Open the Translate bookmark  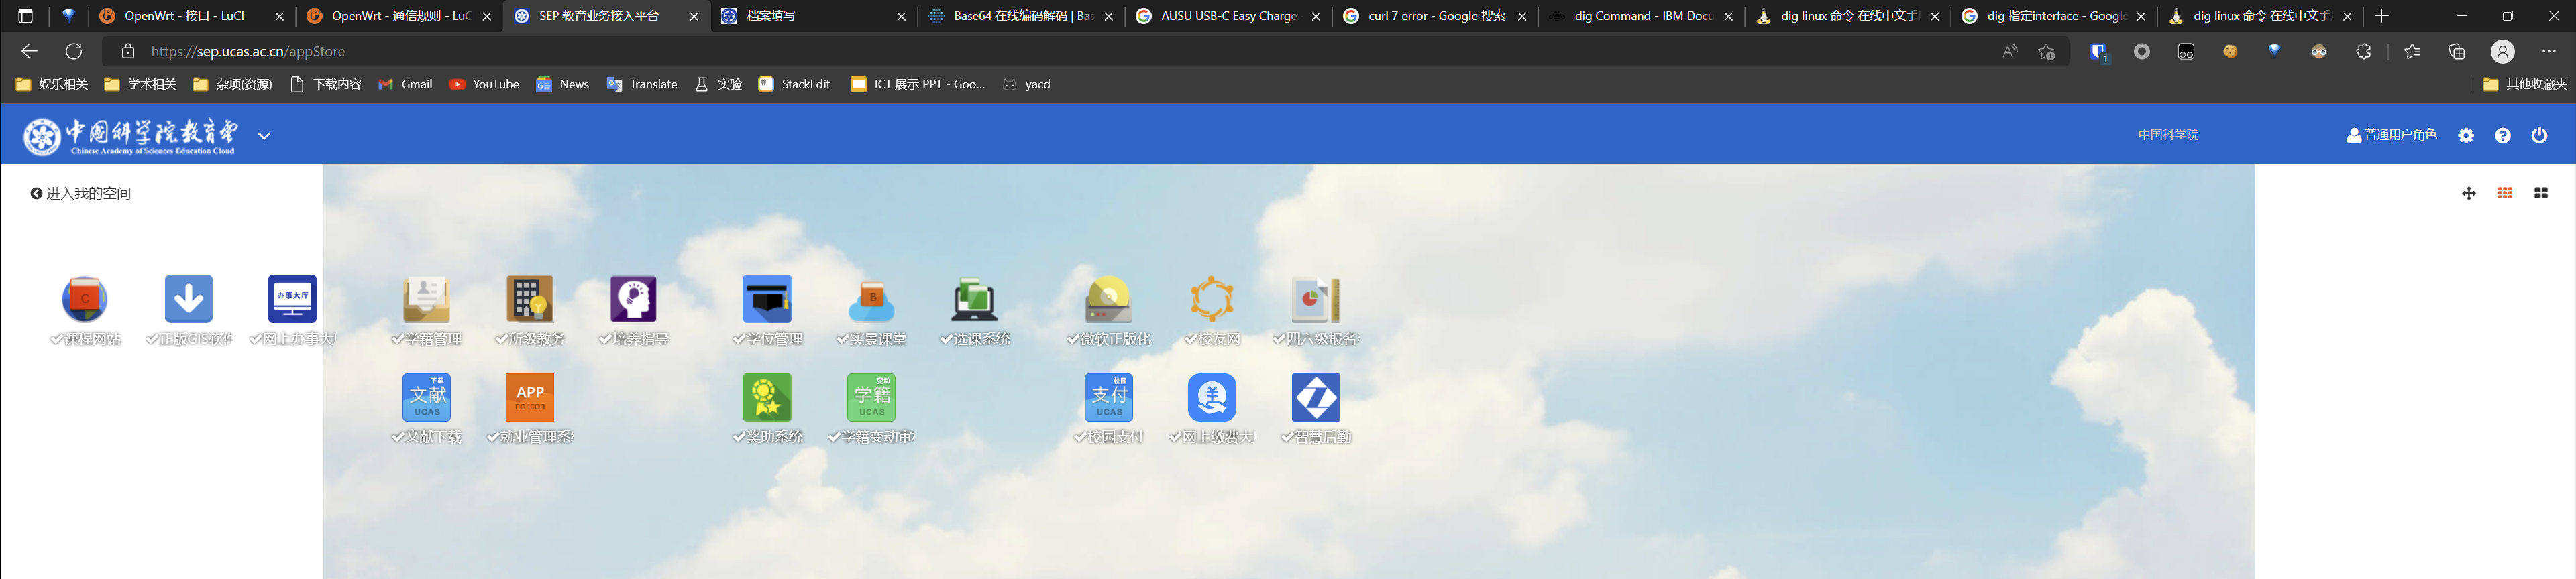642,85
